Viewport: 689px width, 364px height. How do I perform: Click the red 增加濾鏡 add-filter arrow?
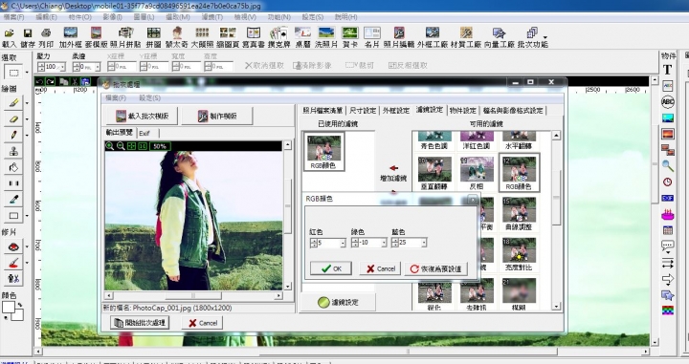(x=393, y=168)
